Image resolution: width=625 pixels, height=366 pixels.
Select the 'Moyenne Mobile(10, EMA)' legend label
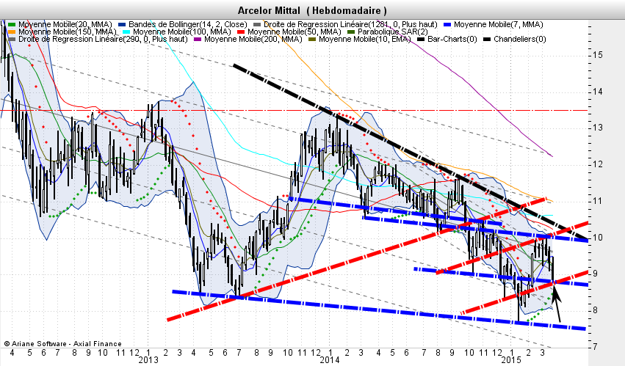(x=365, y=40)
